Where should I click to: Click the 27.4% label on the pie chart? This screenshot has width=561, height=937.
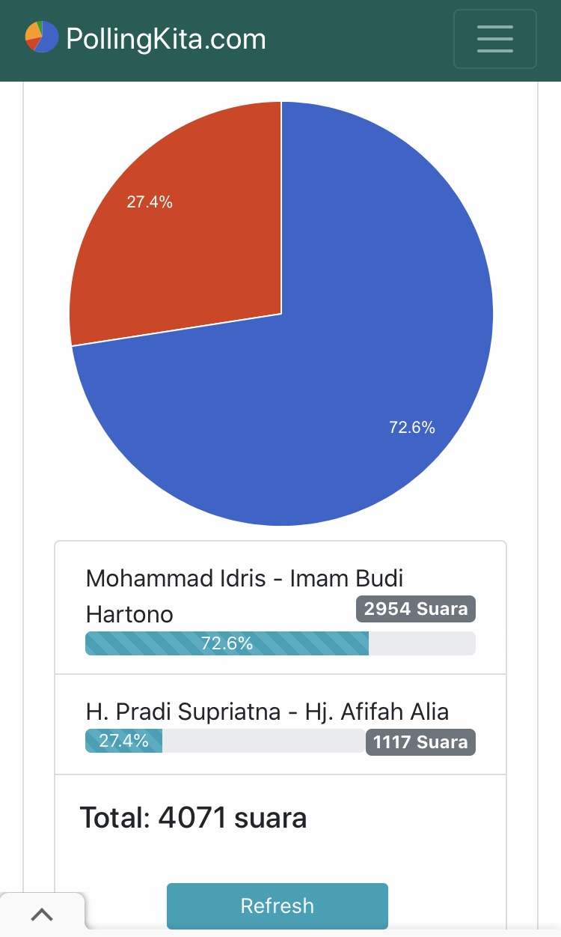click(x=150, y=201)
